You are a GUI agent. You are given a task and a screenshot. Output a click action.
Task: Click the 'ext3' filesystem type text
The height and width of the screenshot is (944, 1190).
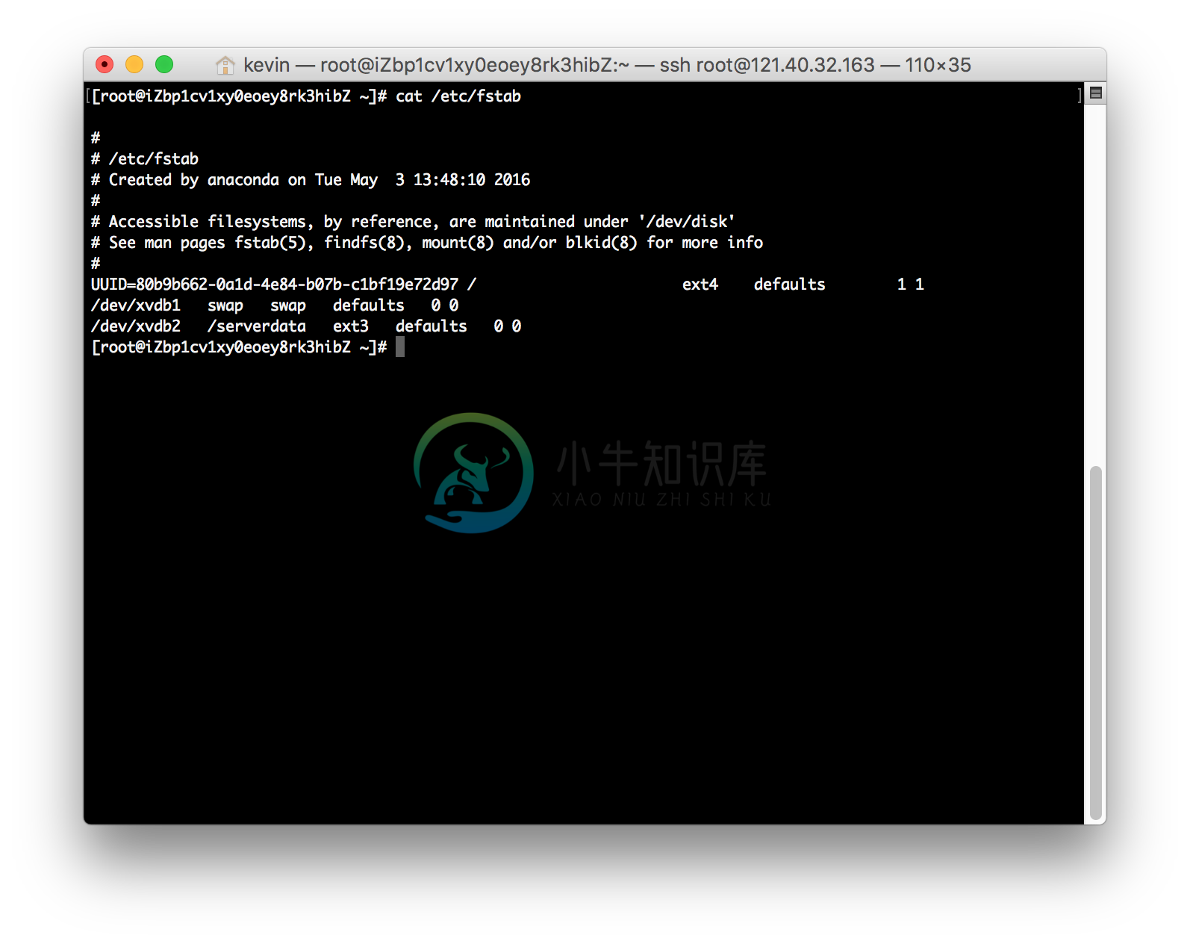(351, 326)
